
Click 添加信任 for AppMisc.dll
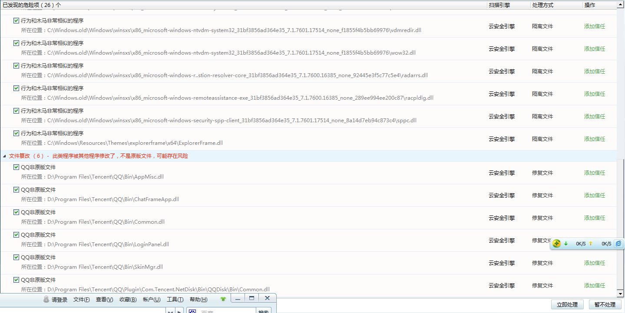pyautogui.click(x=595, y=173)
